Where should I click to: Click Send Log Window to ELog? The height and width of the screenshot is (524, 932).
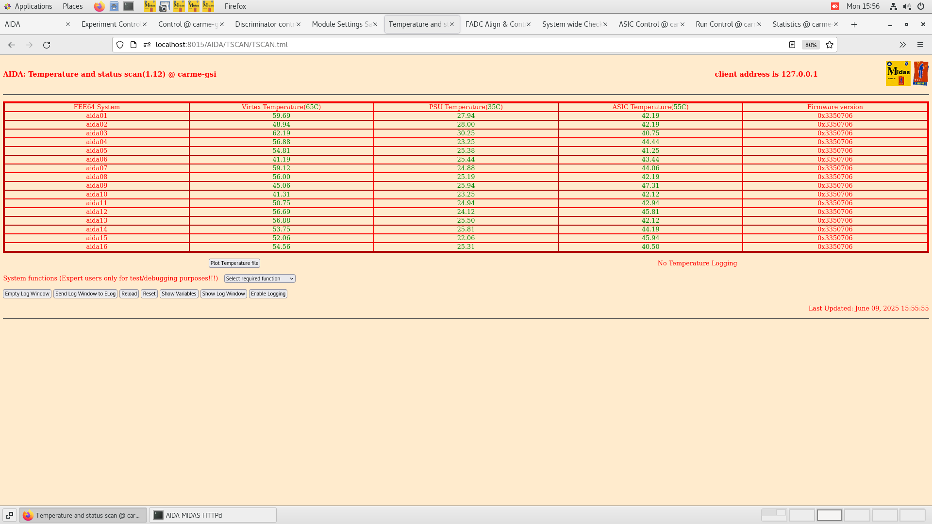pyautogui.click(x=85, y=294)
